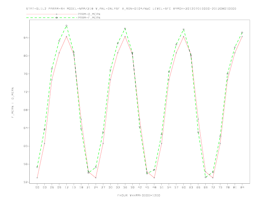Click the x-axis tick label 06
The height and width of the screenshot is (204, 264).
pos(52,187)
